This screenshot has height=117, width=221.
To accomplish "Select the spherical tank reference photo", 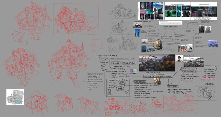I will 208,29.
